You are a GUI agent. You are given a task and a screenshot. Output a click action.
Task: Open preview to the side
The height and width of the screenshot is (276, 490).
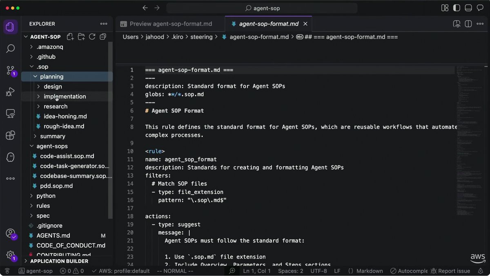click(x=457, y=24)
